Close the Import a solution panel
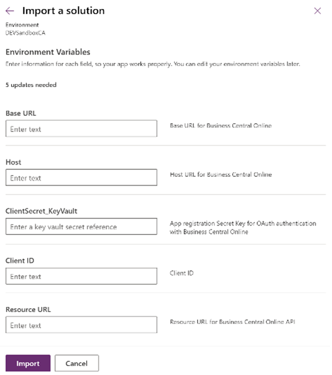The height and width of the screenshot is (375, 332). pos(317,11)
